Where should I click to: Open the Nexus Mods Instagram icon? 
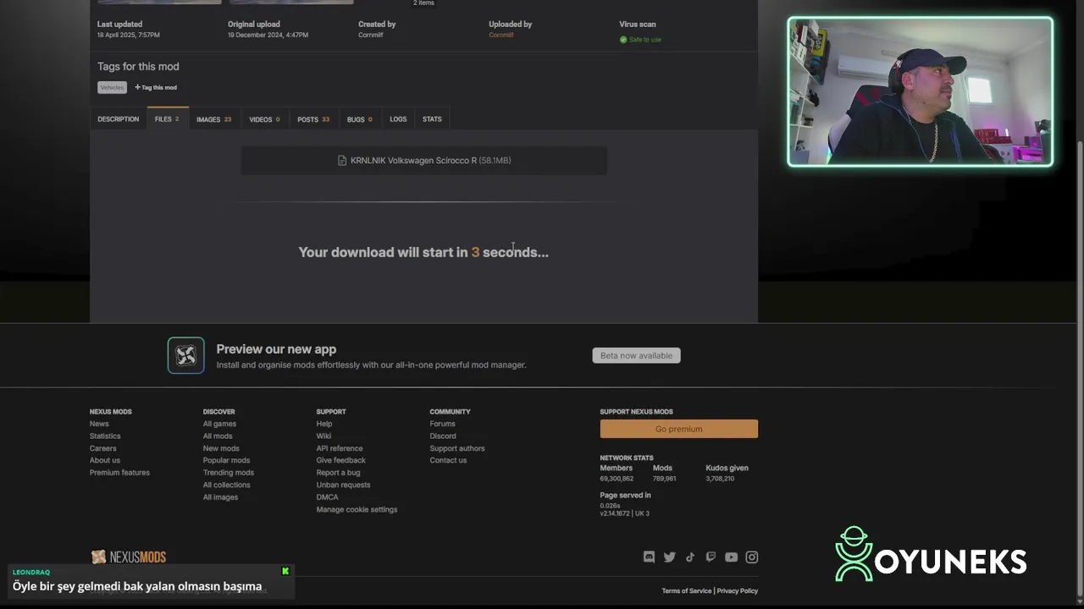click(x=752, y=557)
